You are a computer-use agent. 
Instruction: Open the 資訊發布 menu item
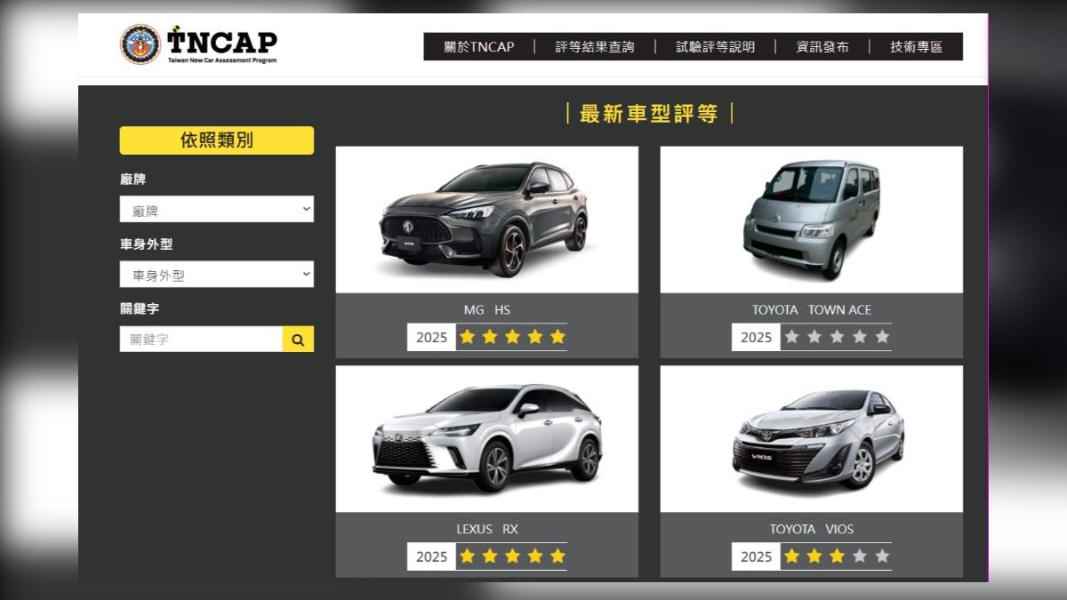point(822,47)
